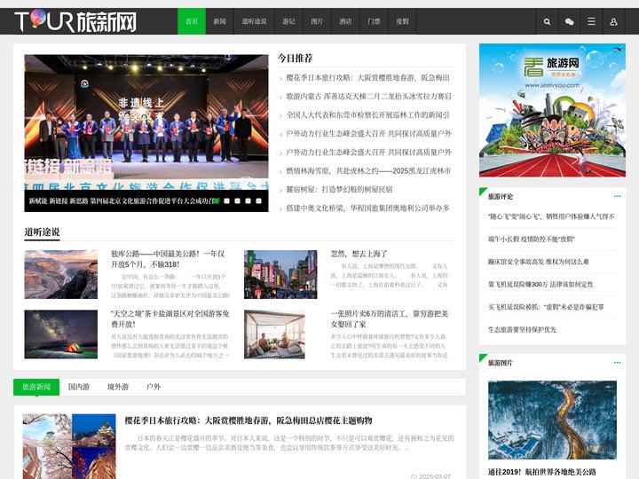Open article title 一张照片卖6万的清洁工
Image resolution: width=639 pixels, height=479 pixels.
coord(390,319)
